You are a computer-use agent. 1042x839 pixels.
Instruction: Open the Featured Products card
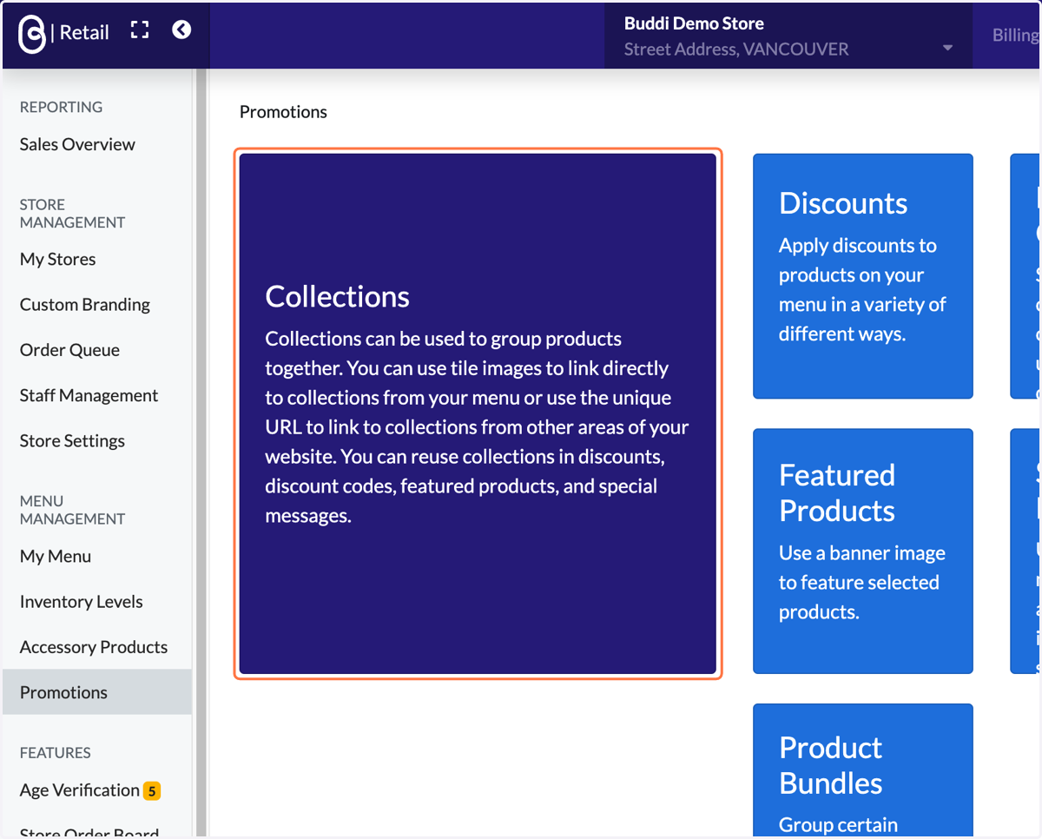863,551
